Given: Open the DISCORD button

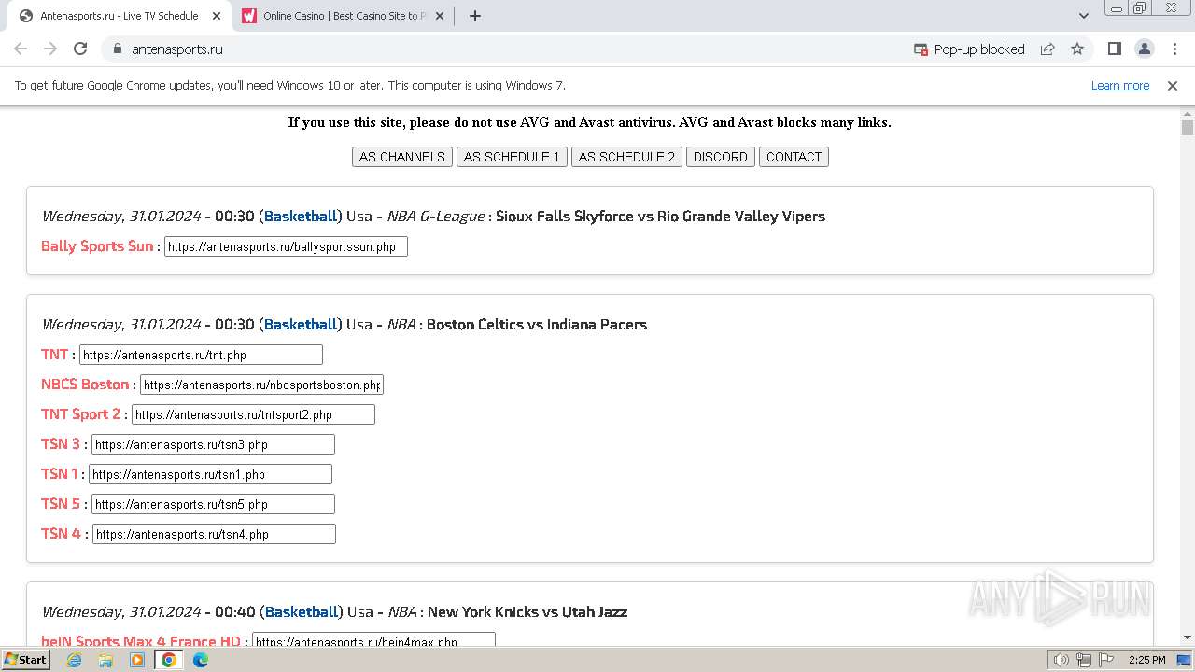Looking at the screenshot, I should click(x=721, y=157).
